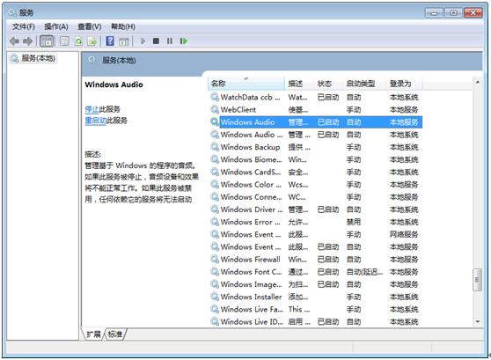This screenshot has width=491, height=360.
Task: Click the vertical scrollbar thumb
Action: point(477,280)
